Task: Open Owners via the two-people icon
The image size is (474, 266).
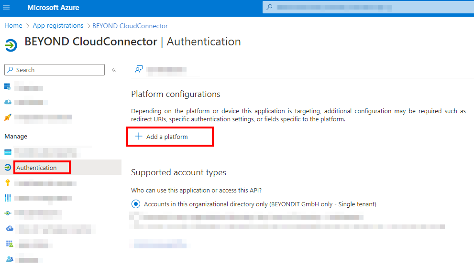Action: click(10, 259)
